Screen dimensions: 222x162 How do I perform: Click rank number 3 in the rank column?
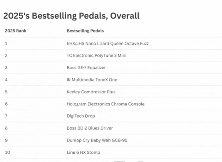coord(6,68)
